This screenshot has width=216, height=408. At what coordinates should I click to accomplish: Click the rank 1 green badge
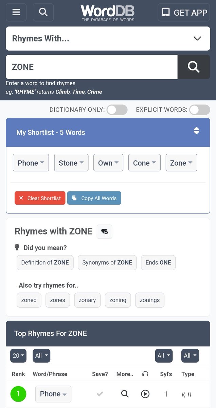tap(18, 394)
